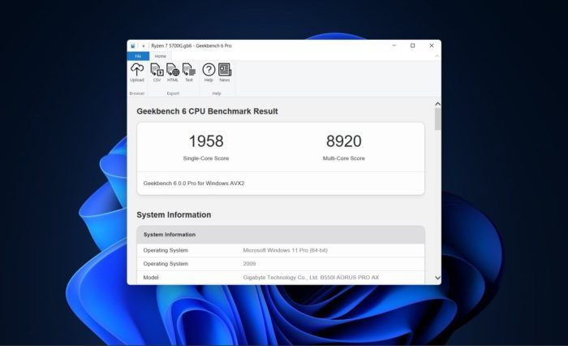Close the Geekbench 6 Pro window
This screenshot has width=568, height=346.
432,45
